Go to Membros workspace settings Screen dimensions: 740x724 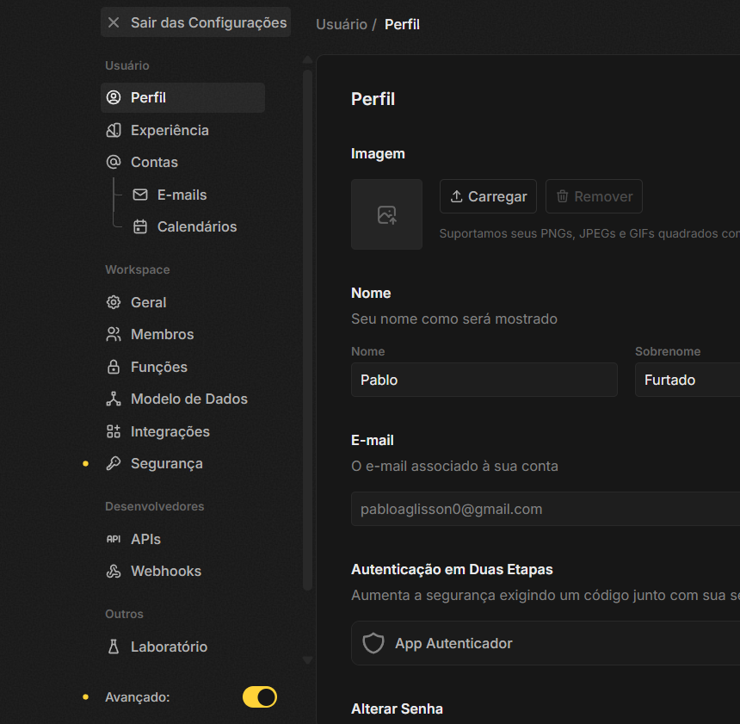pyautogui.click(x=162, y=335)
